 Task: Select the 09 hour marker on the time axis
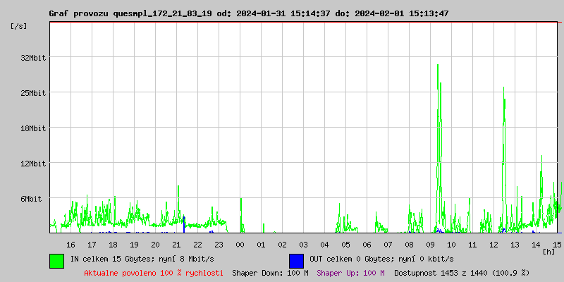[x=430, y=244]
